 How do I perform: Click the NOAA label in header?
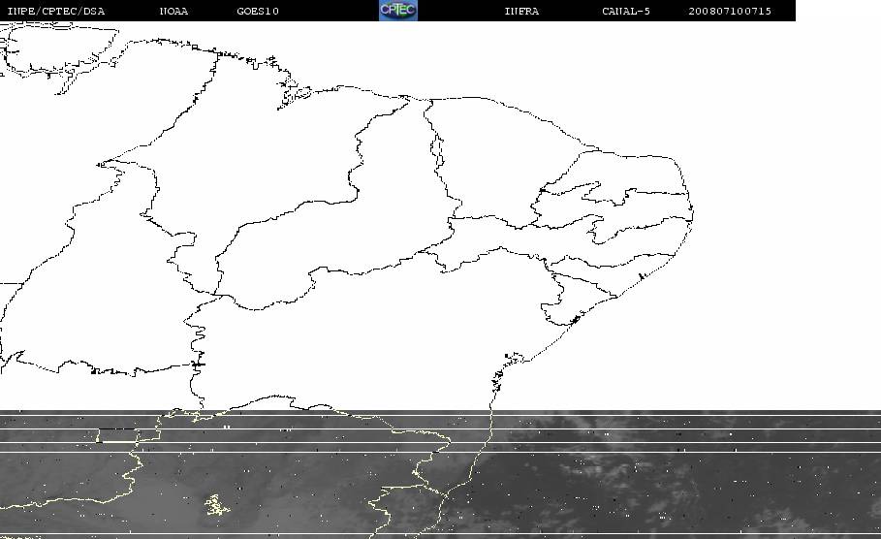[173, 11]
